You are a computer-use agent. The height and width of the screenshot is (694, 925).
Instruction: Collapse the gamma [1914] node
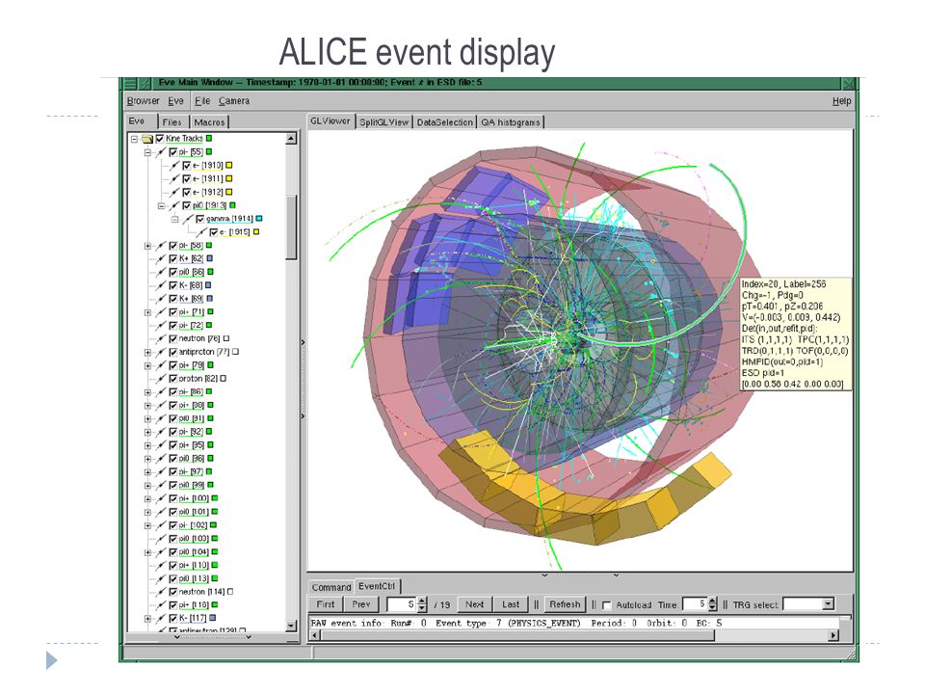[174, 219]
